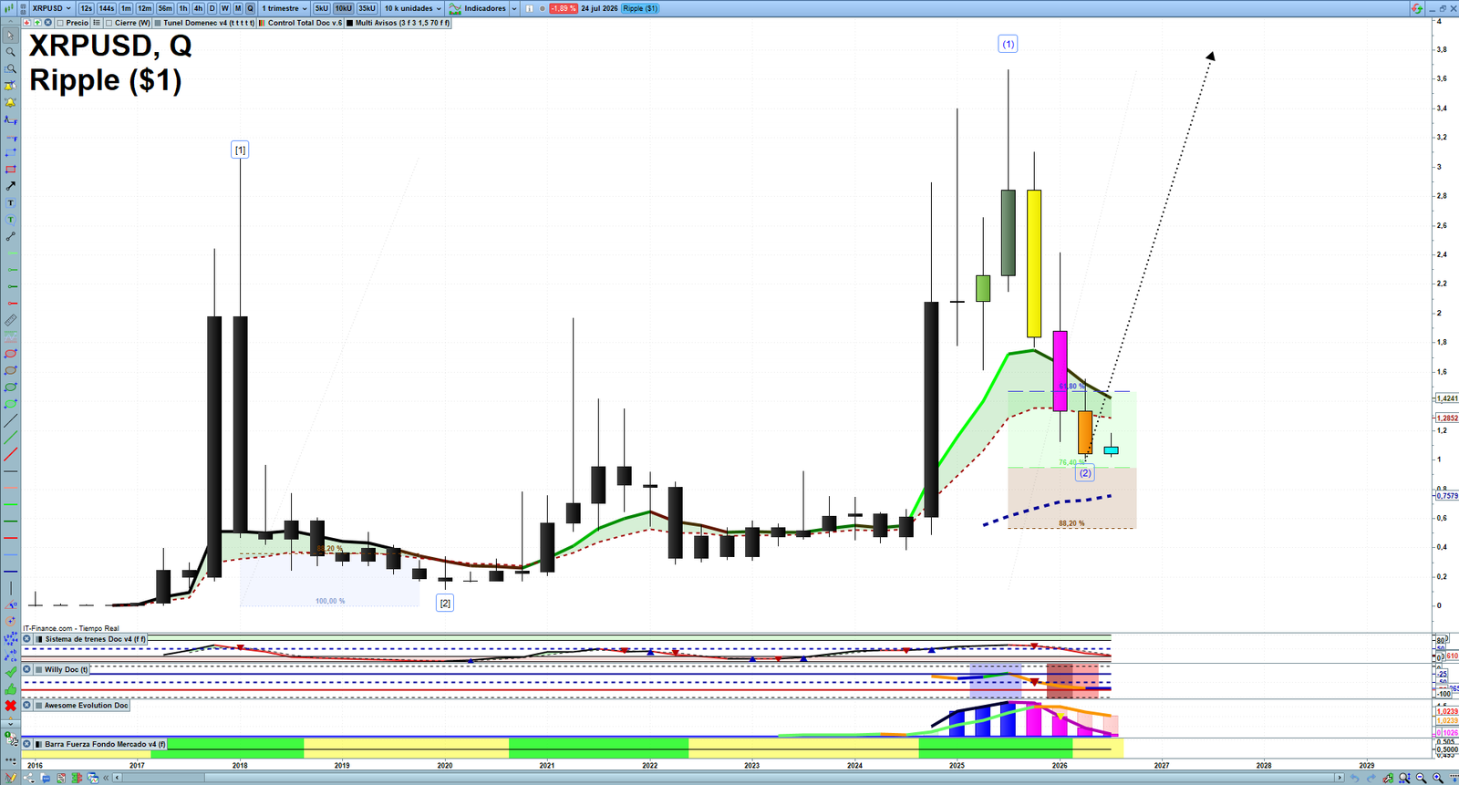1459x785 pixels.
Task: Select the [2] wave label on chart
Action: [445, 603]
